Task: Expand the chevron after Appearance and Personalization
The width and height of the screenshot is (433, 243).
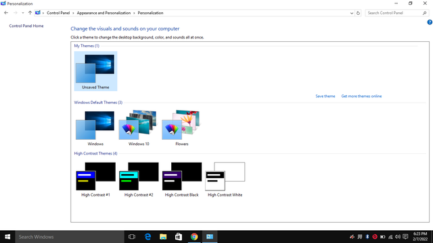Action: click(x=134, y=13)
